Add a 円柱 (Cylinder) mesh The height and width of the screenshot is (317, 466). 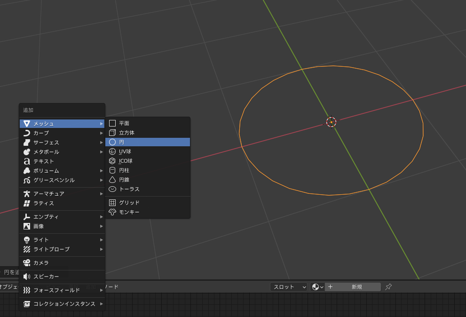148,170
